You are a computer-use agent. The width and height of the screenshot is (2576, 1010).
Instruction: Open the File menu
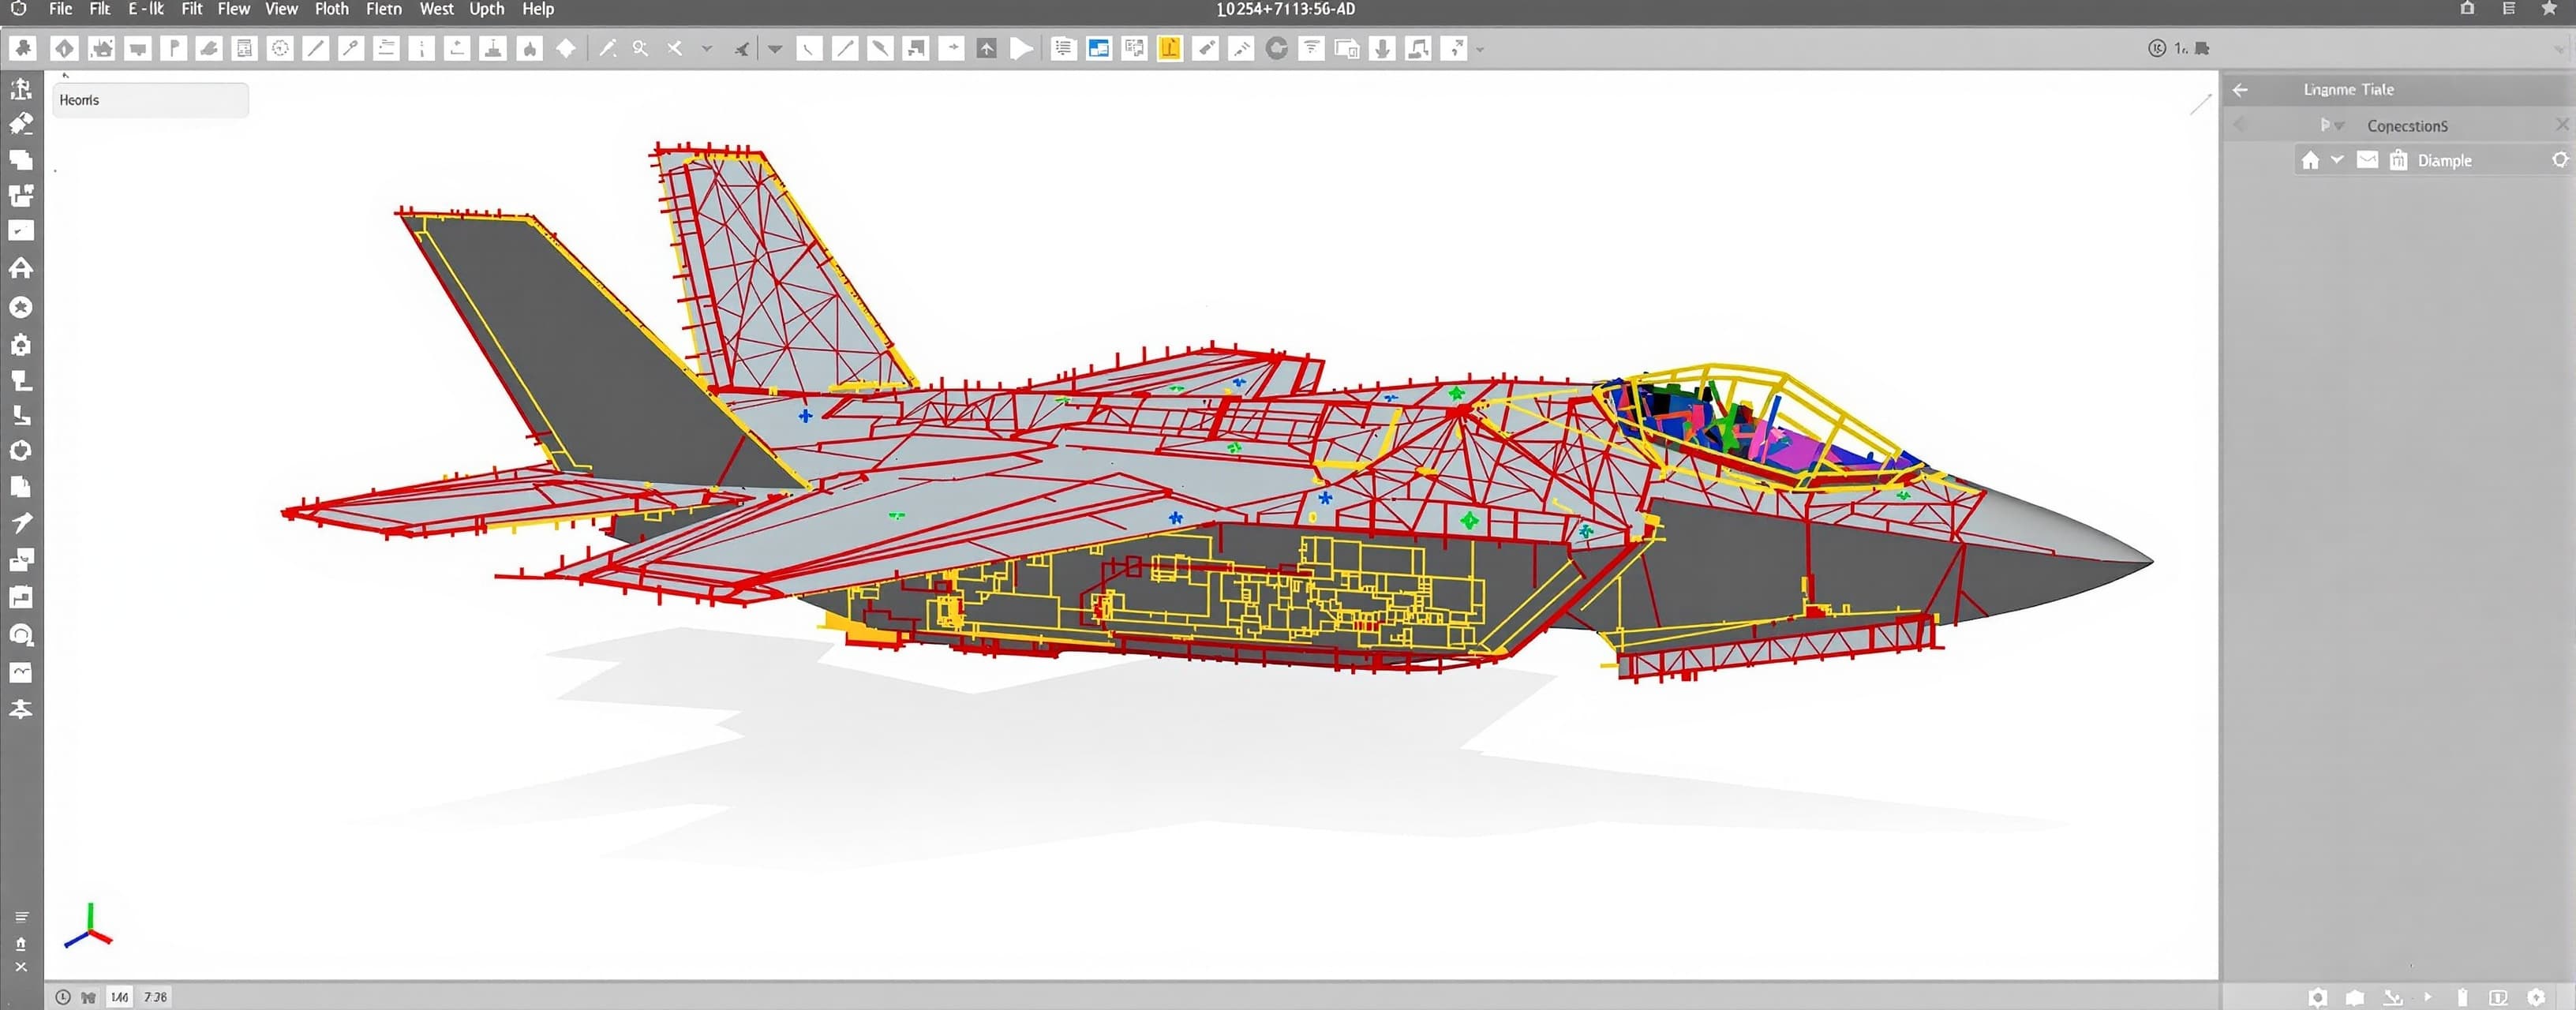[x=61, y=9]
